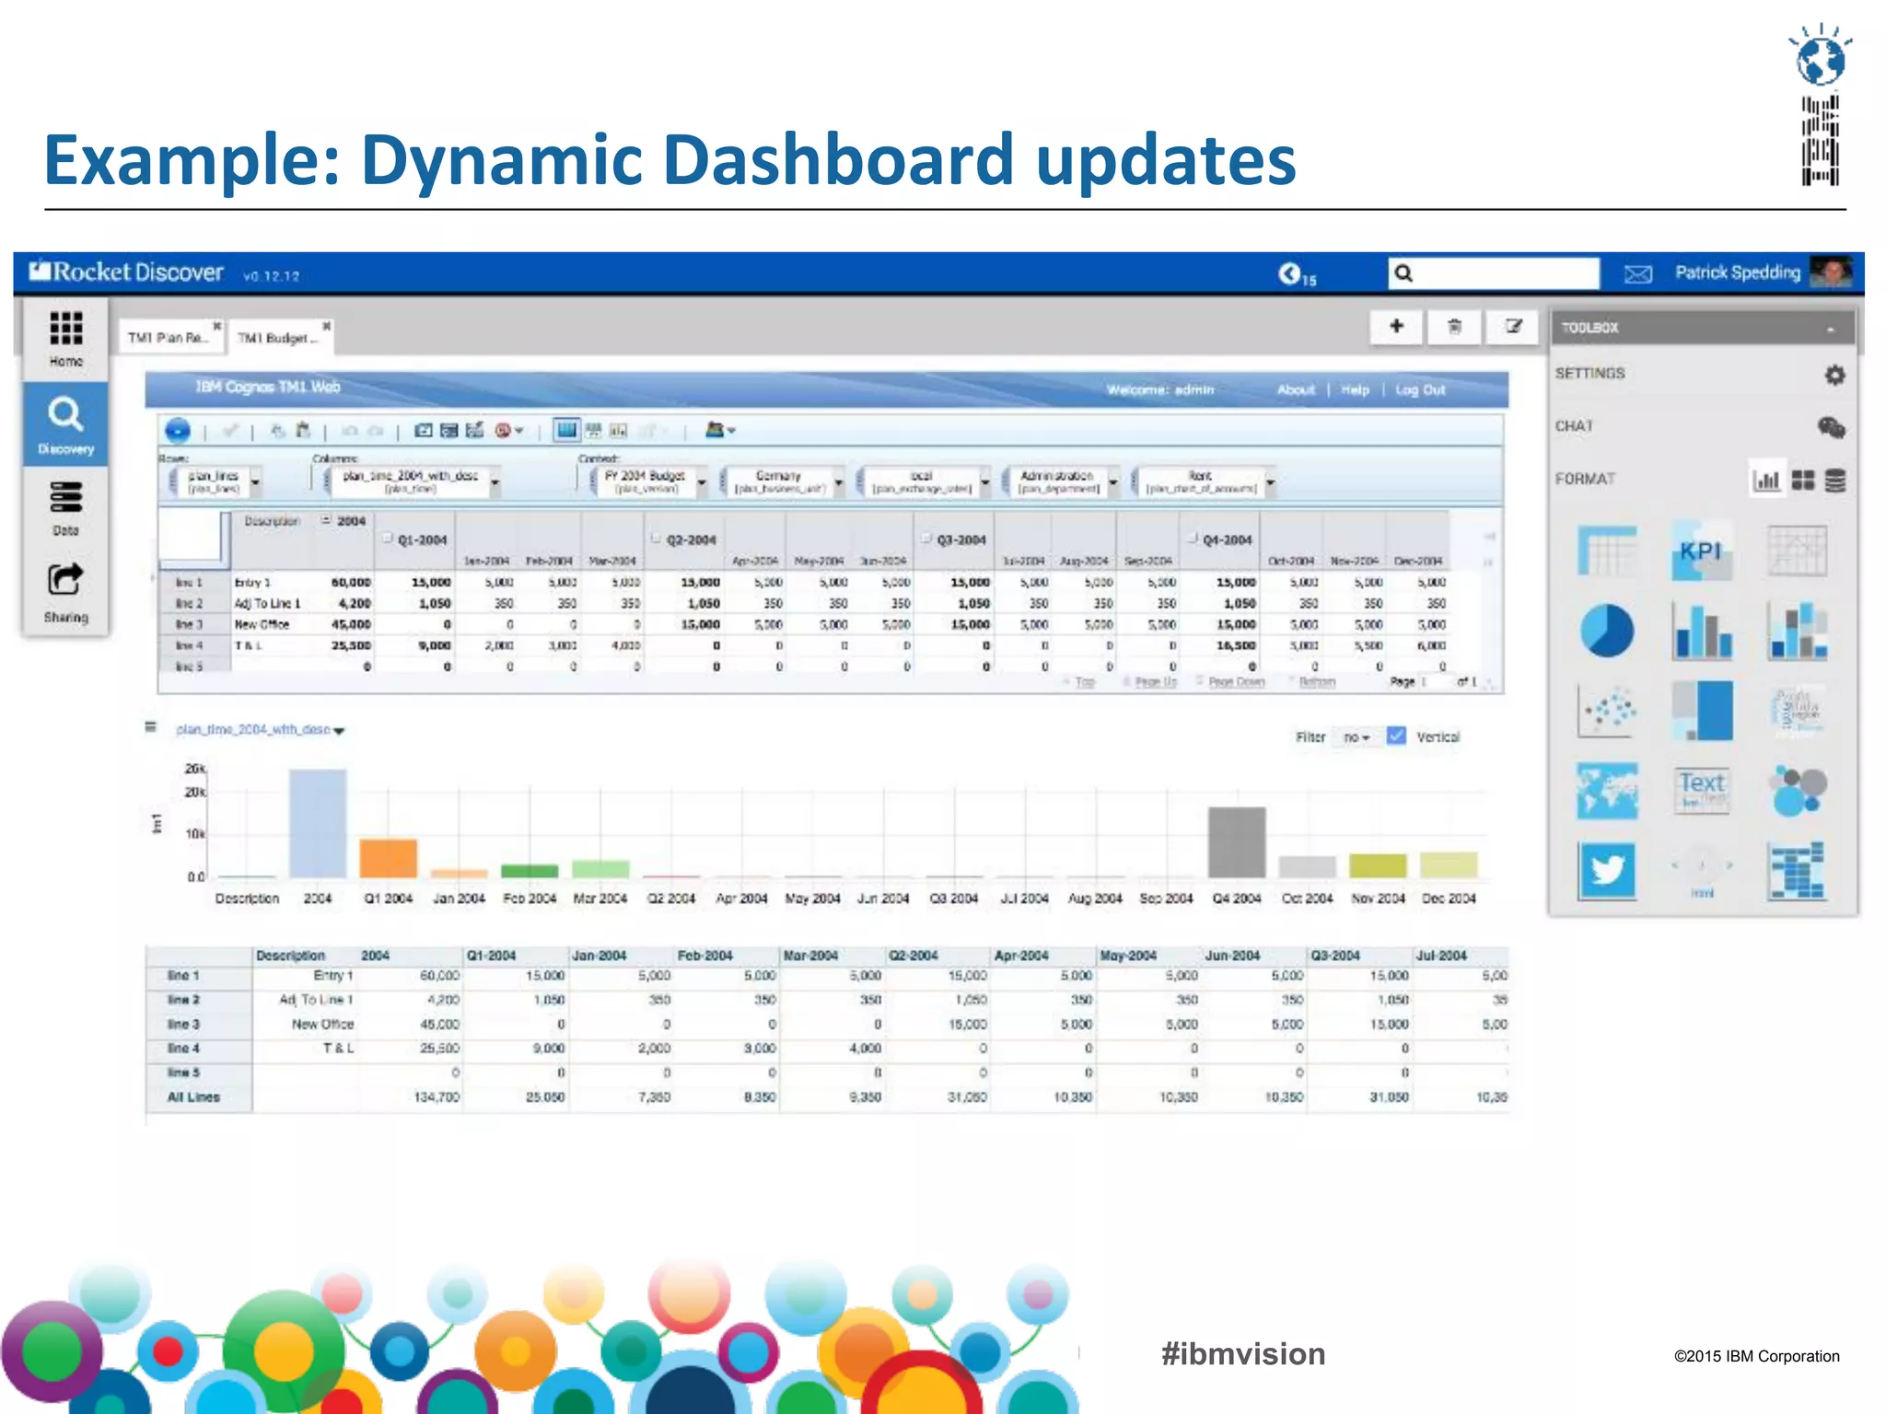Viewport: 1886px width, 1414px height.
Task: Open the Chat bubbles icon
Action: 1831,427
